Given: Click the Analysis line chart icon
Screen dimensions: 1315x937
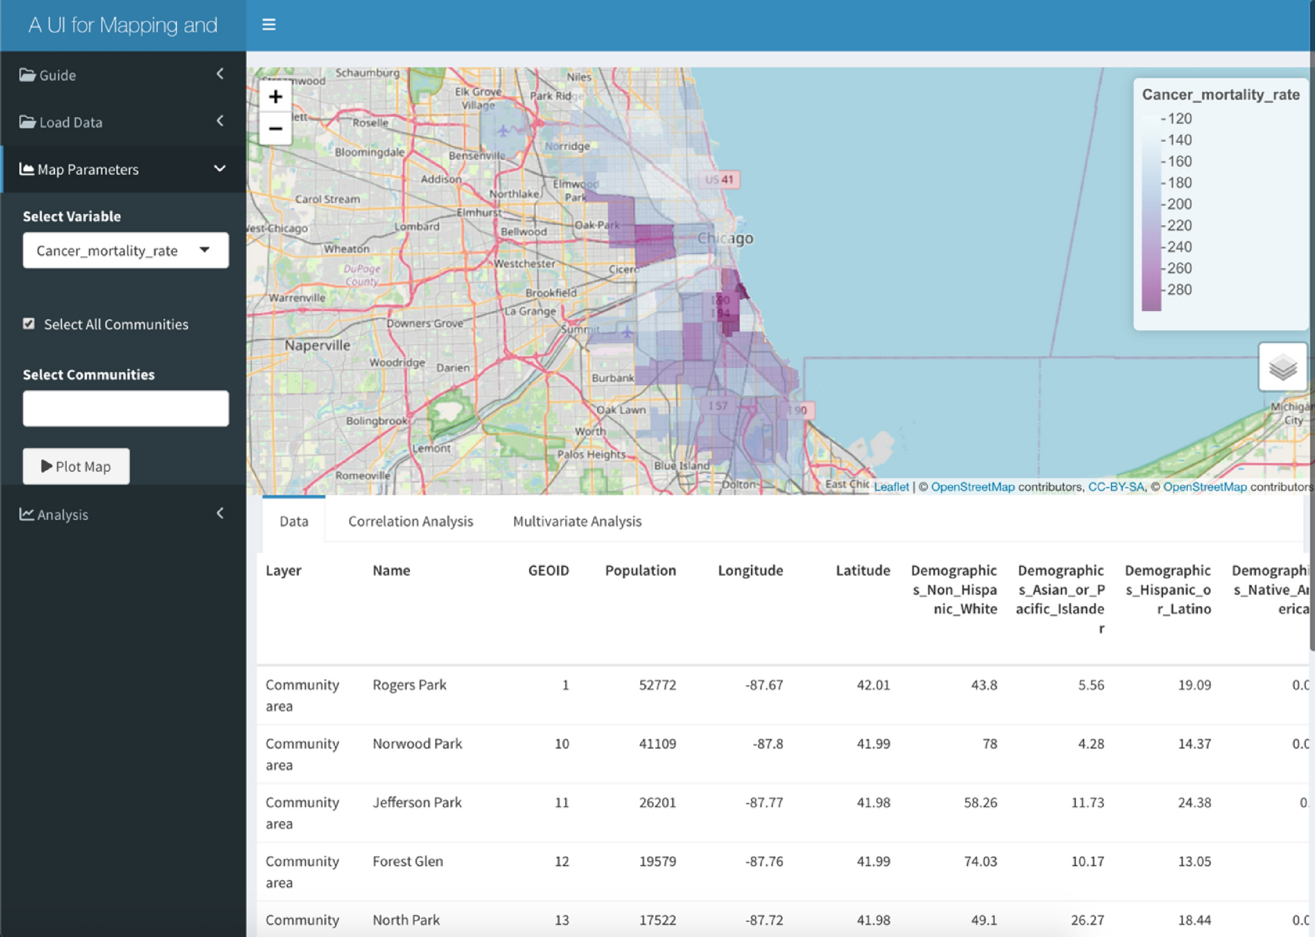Looking at the screenshot, I should point(27,514).
